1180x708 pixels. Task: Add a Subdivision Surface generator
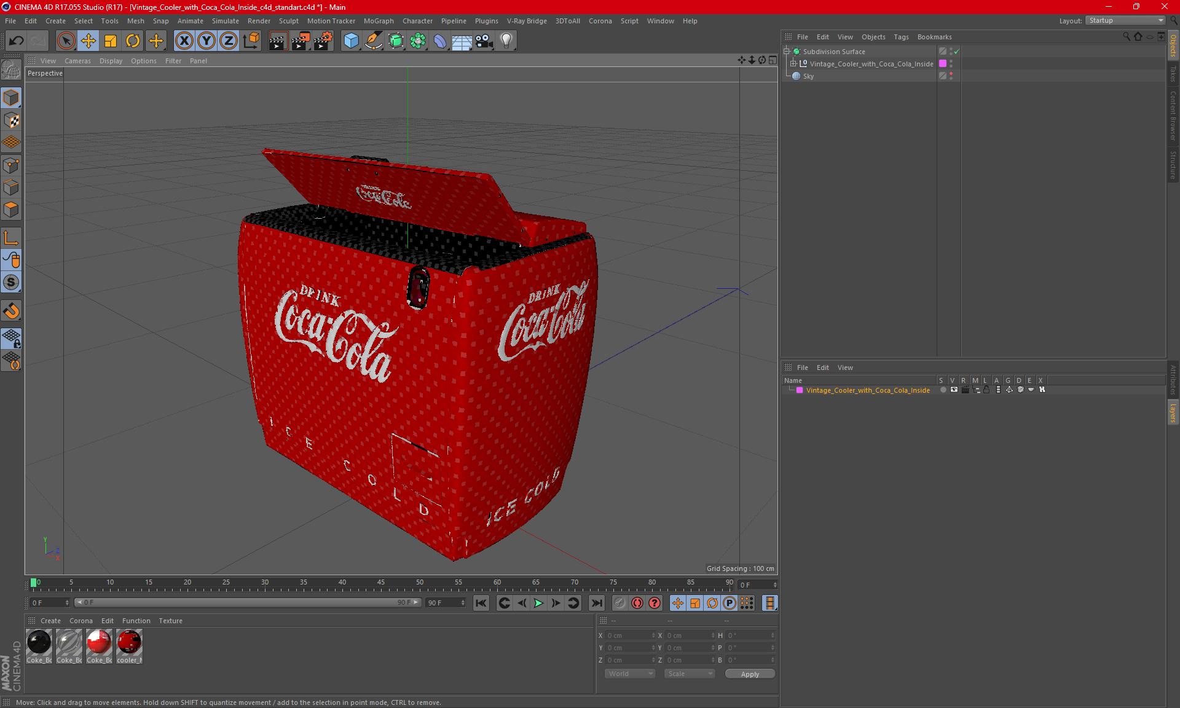[x=396, y=41]
